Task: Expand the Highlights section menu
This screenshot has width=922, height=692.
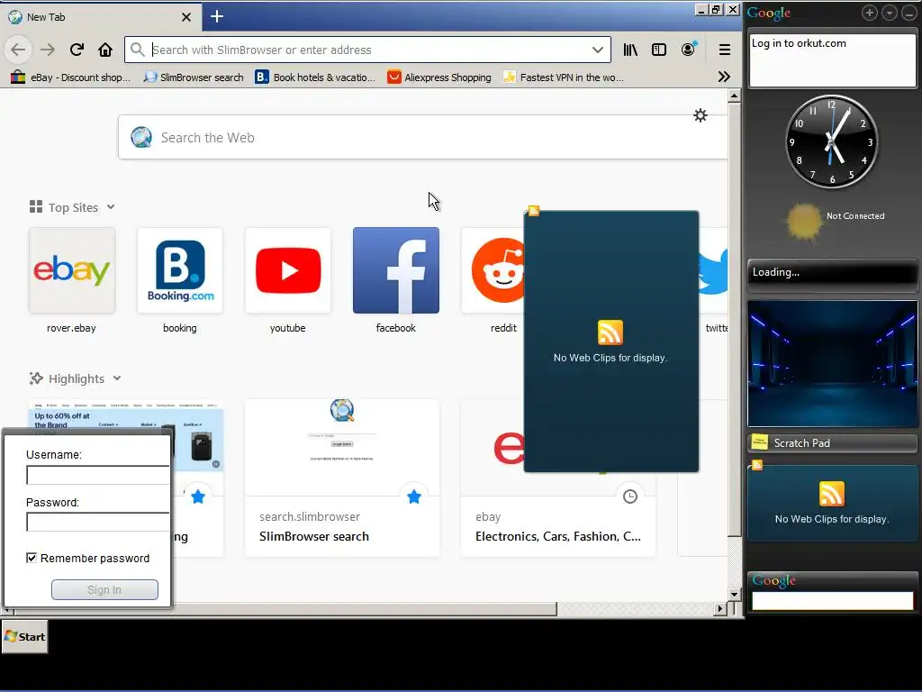Action: 117,378
